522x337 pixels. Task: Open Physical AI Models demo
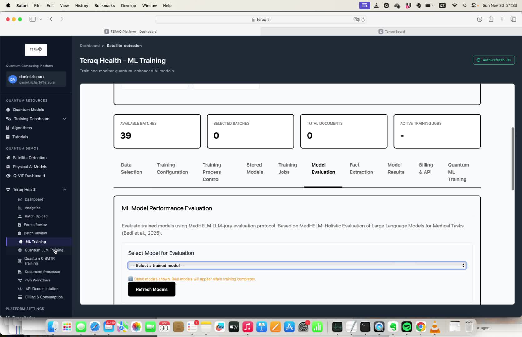(30, 167)
